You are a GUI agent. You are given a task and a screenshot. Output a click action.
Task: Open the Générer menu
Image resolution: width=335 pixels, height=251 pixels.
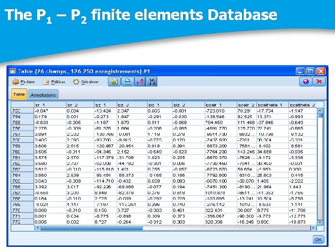86,82
